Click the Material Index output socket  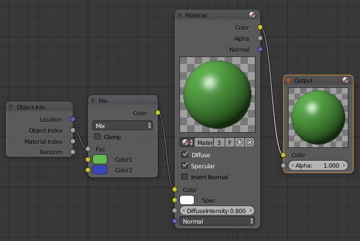73,141
